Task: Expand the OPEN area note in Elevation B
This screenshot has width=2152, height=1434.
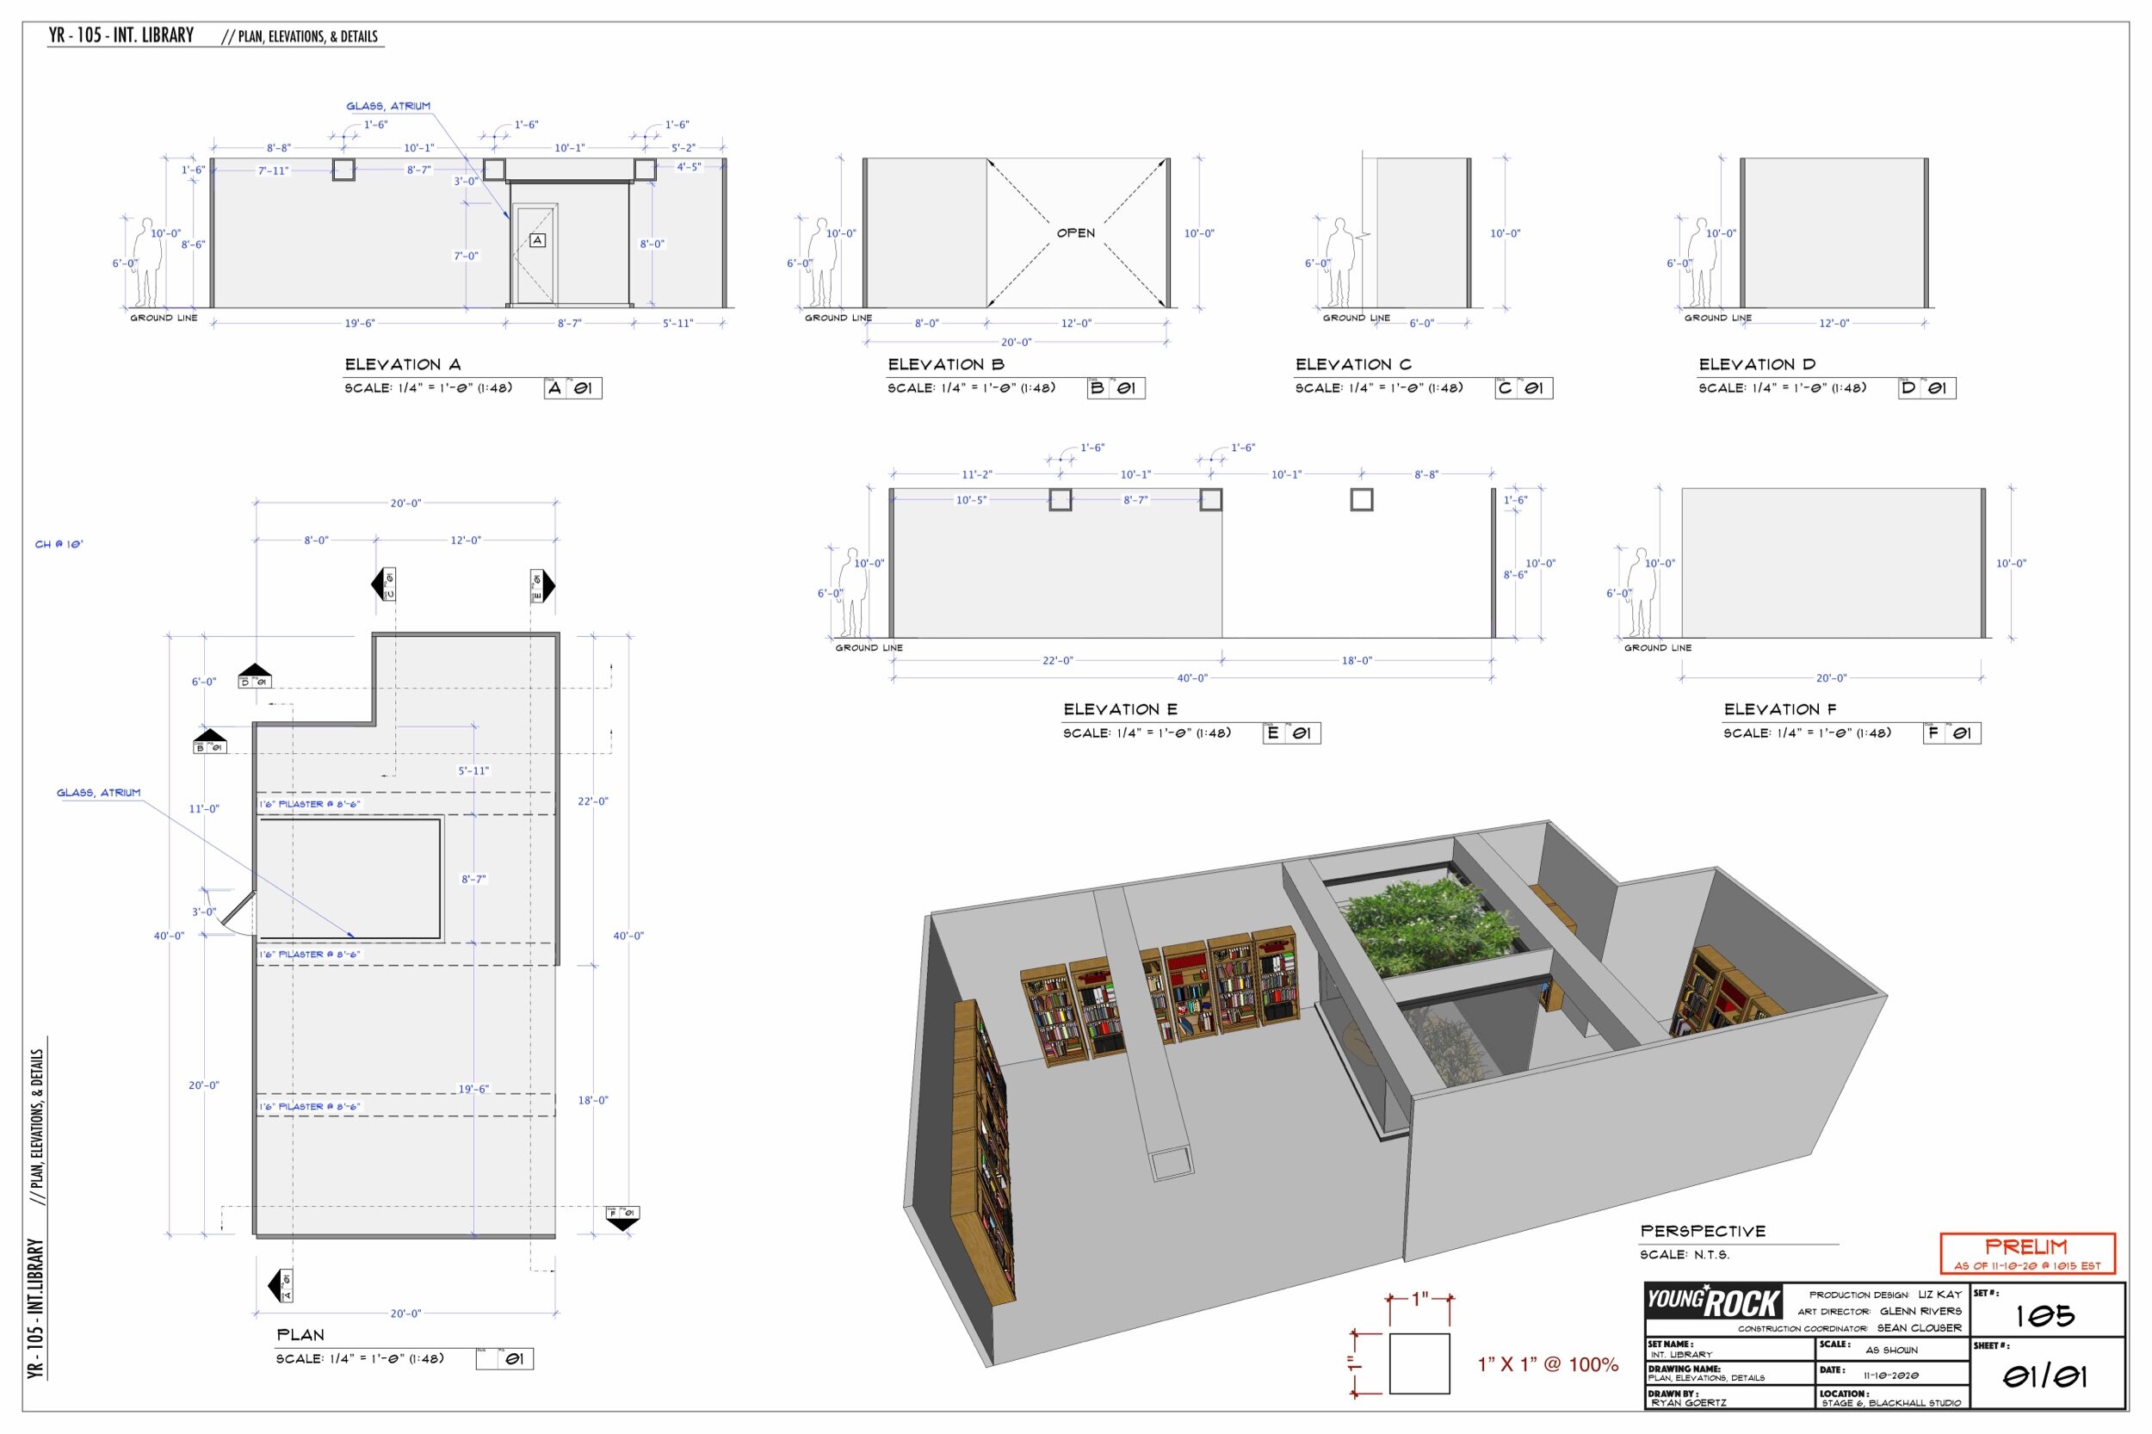Action: click(1079, 233)
